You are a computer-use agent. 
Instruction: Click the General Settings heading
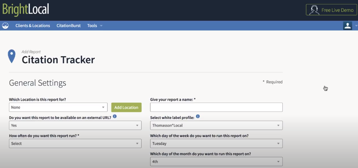click(38, 83)
